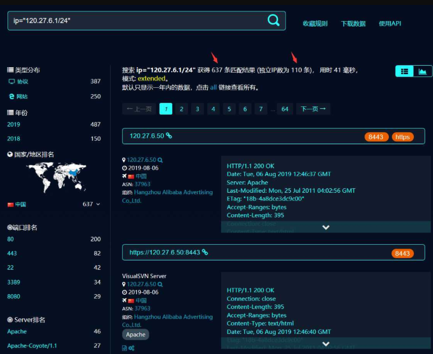Expand first result's HTTP response banner
Viewport: 433px width, 354px height.
pos(326,227)
